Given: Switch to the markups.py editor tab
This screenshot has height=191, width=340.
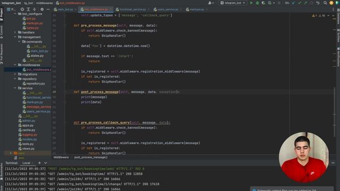Looking at the screenshot, I should [x=197, y=10].
